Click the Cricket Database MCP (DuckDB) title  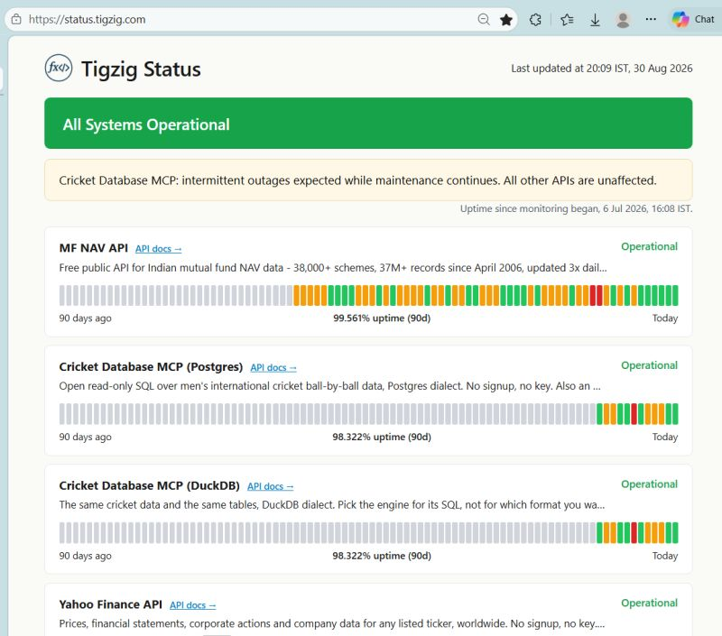tap(149, 485)
